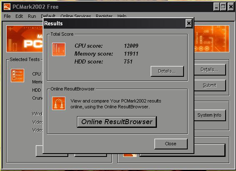Click the Online ResultBrowser arches icon
The height and width of the screenshot is (171, 236).
click(59, 103)
